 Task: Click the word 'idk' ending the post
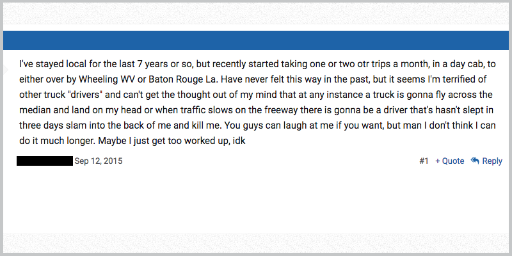click(x=239, y=141)
